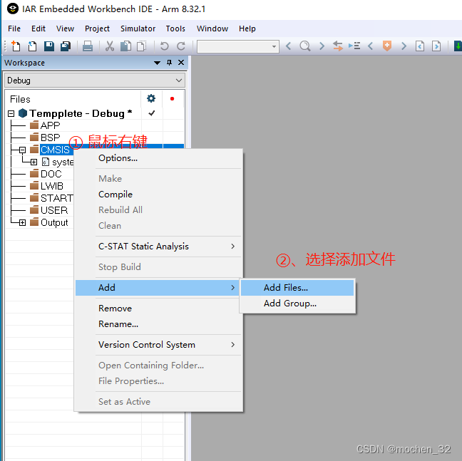This screenshot has width=462, height=461.
Task: Click the Paste toolbar icon
Action: click(142, 46)
